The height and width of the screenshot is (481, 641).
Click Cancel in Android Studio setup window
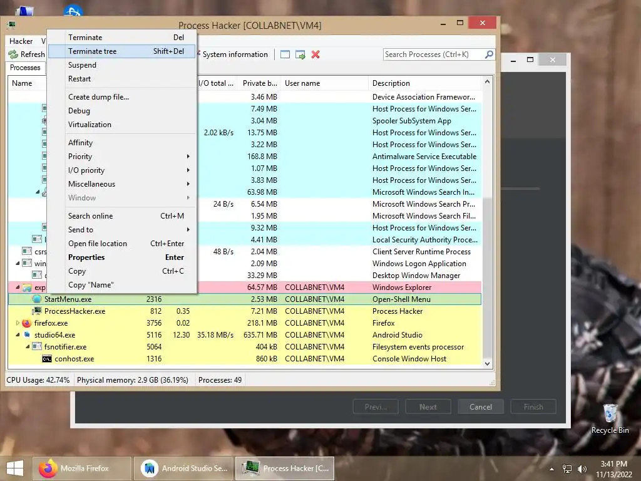480,407
